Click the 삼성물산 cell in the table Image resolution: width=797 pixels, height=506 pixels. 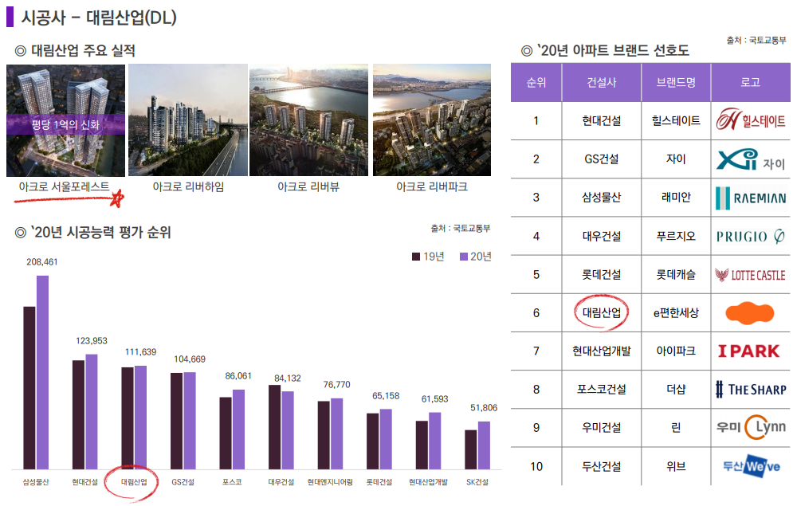[601, 198]
